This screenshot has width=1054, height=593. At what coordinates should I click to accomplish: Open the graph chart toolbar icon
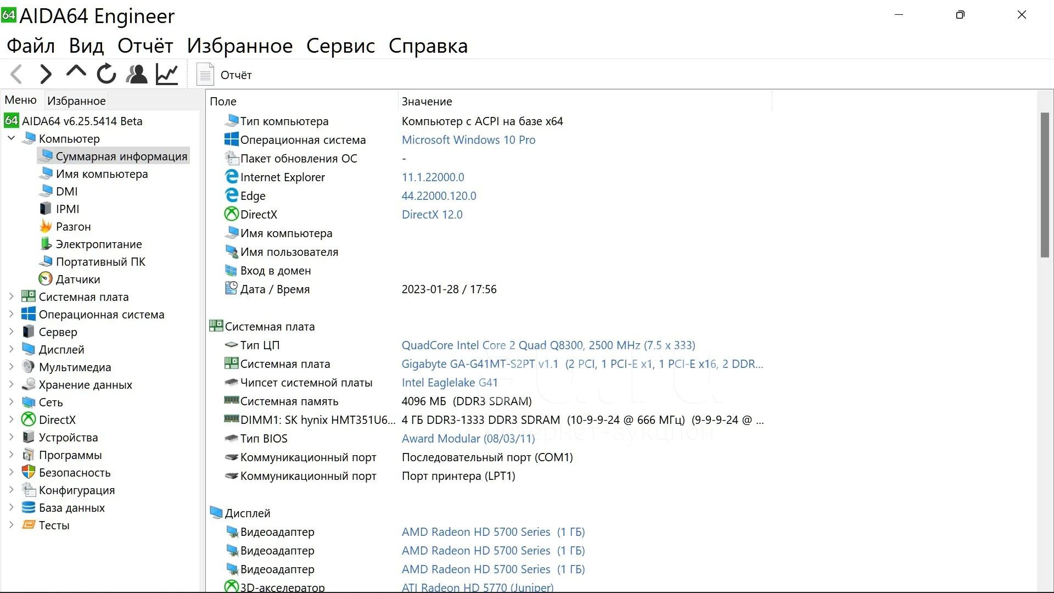click(167, 74)
